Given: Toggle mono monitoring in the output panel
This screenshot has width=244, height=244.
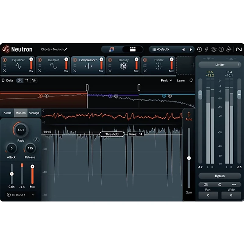Looking at the screenshot, I should [x=206, y=185].
